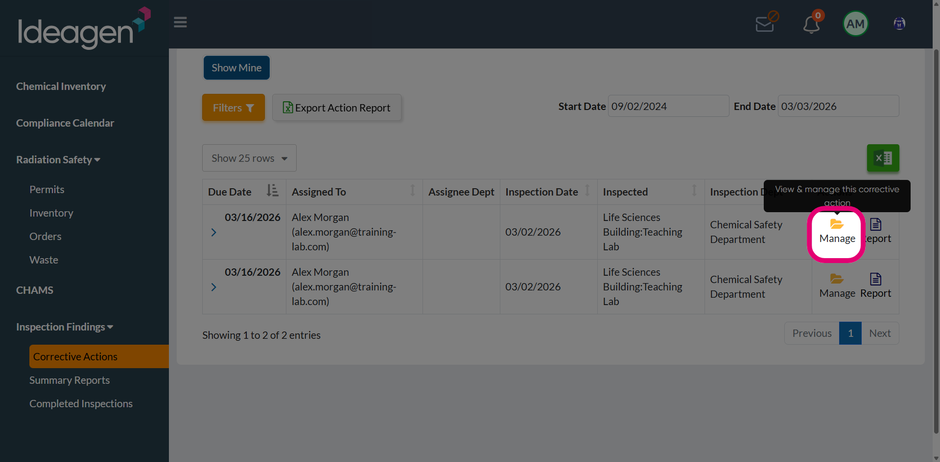
Task: Click first row Life Sciences Building cell
Action: tap(651, 232)
